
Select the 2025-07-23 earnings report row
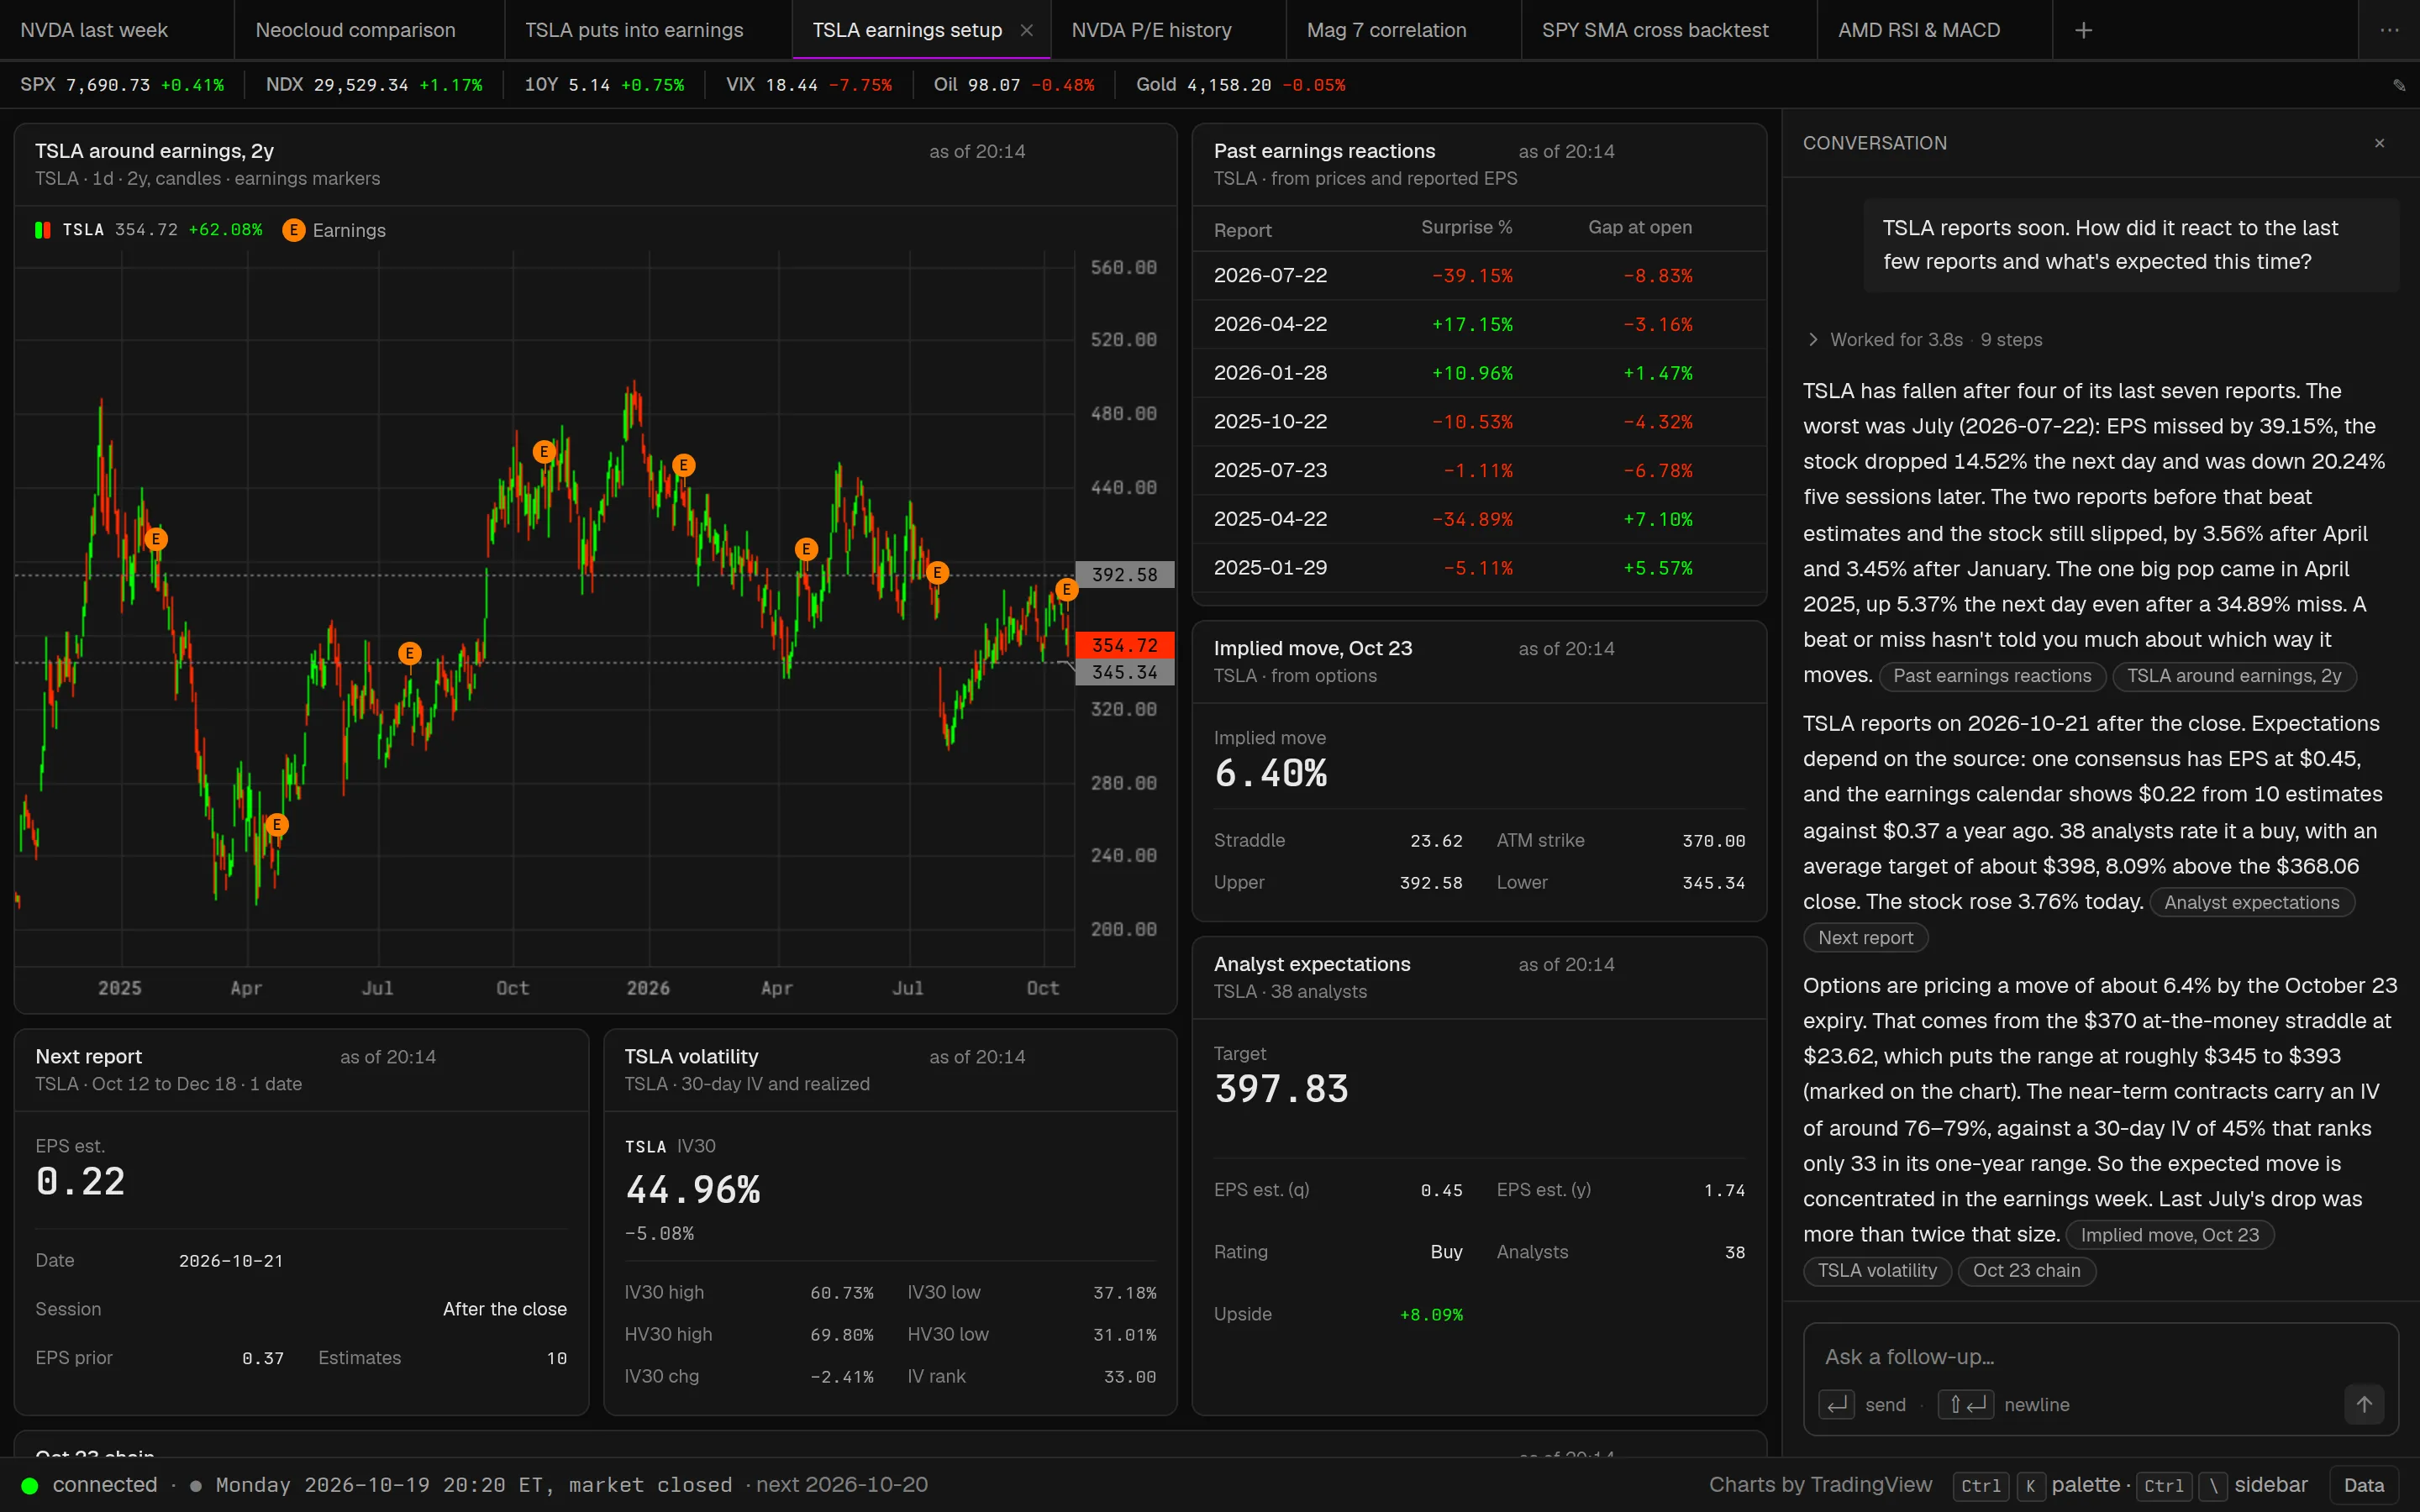click(1479, 470)
